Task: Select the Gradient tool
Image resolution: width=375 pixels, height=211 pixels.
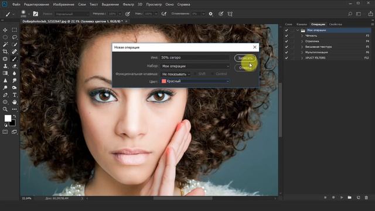Action: coord(5,73)
